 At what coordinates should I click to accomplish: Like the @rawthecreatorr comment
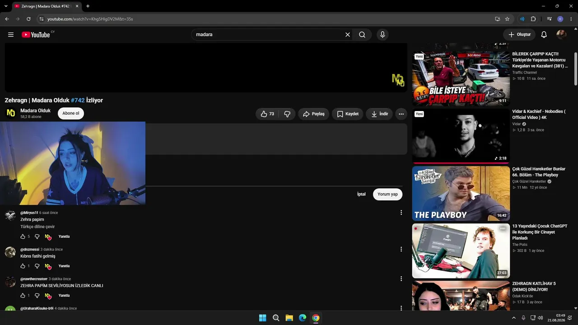(x=23, y=296)
